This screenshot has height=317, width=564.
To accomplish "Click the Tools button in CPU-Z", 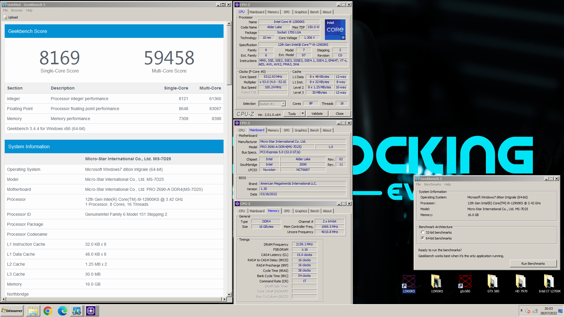I will tap(292, 114).
